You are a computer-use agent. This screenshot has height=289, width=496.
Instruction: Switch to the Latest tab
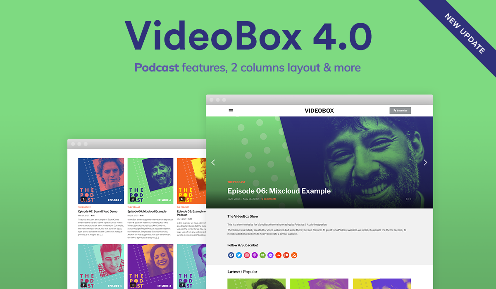234,272
